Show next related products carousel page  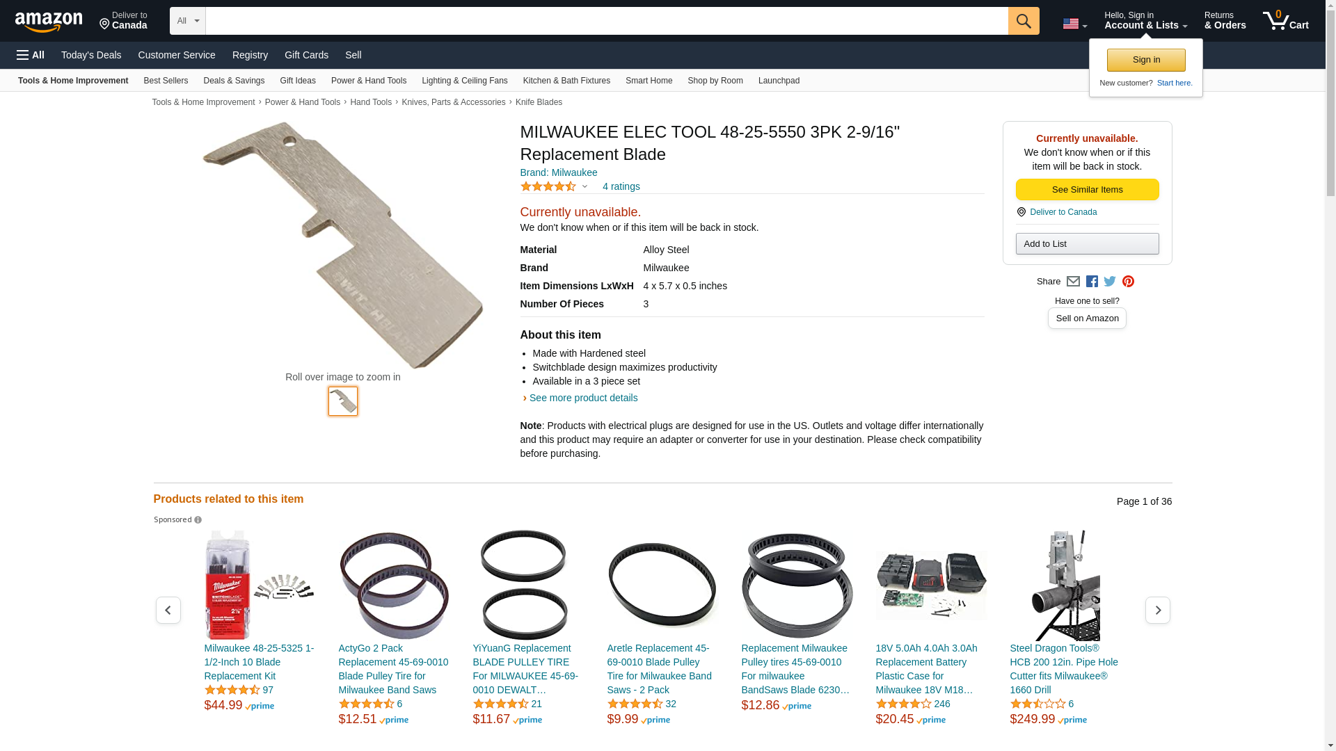pos(1158,611)
